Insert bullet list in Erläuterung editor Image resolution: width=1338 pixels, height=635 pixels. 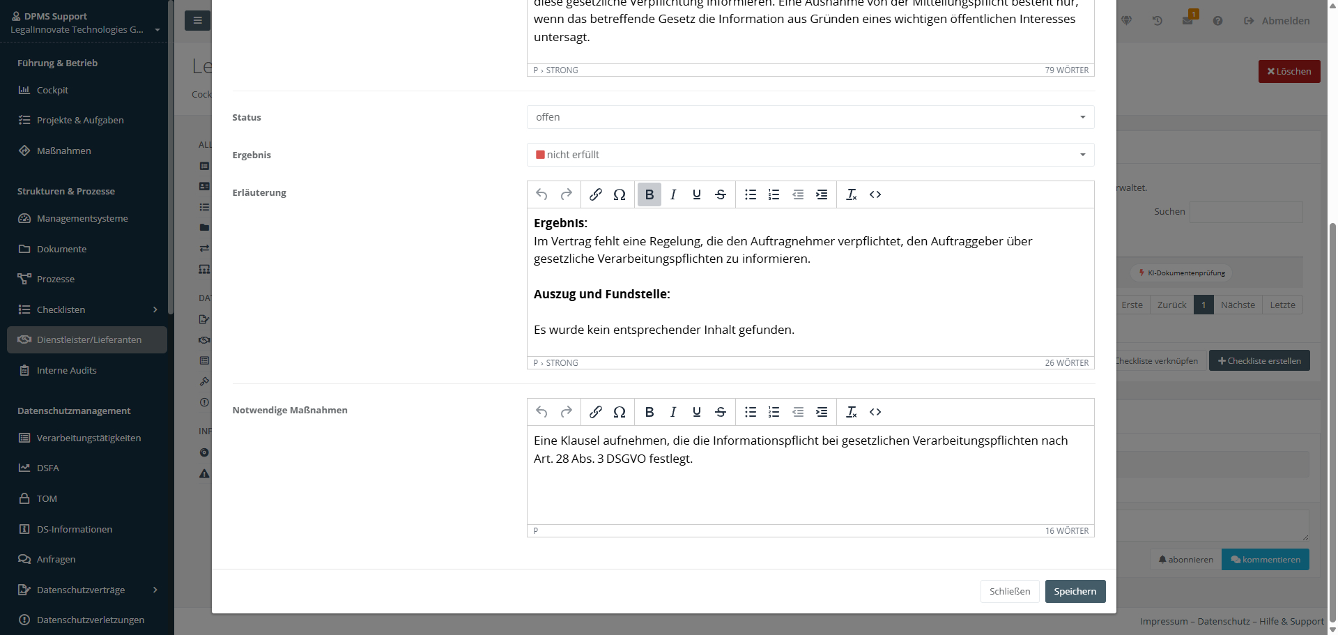click(750, 194)
